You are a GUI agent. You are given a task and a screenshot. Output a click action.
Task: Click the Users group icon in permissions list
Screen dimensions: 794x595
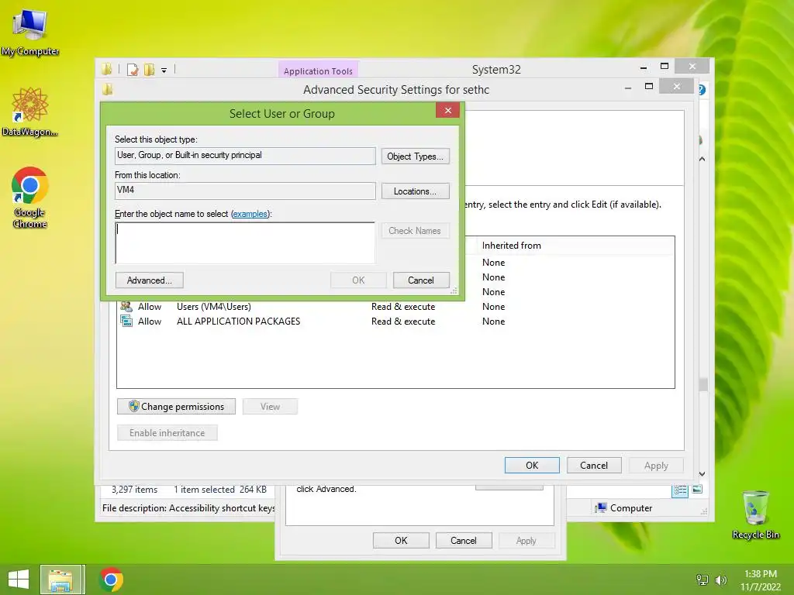[x=126, y=306]
